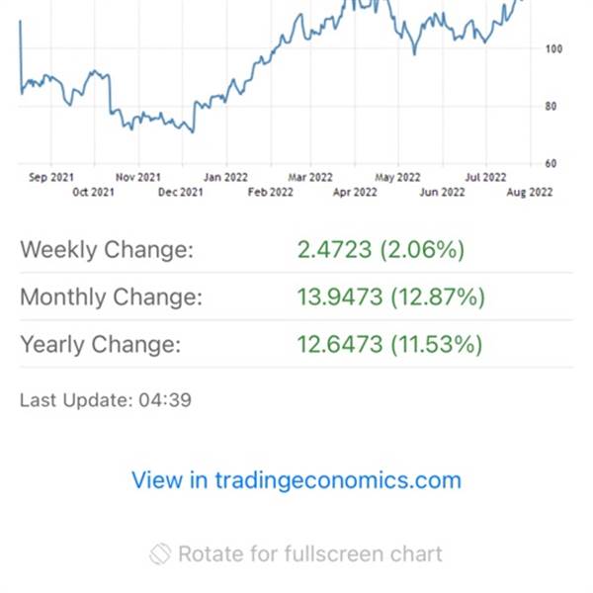Select the Monthly Change row
The height and width of the screenshot is (593, 593).
[x=296, y=296]
